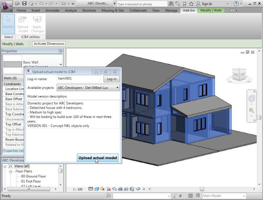Screen dimensions: 263x200
Task: Click the Communication Center satellite icon
Action: pos(185,4)
